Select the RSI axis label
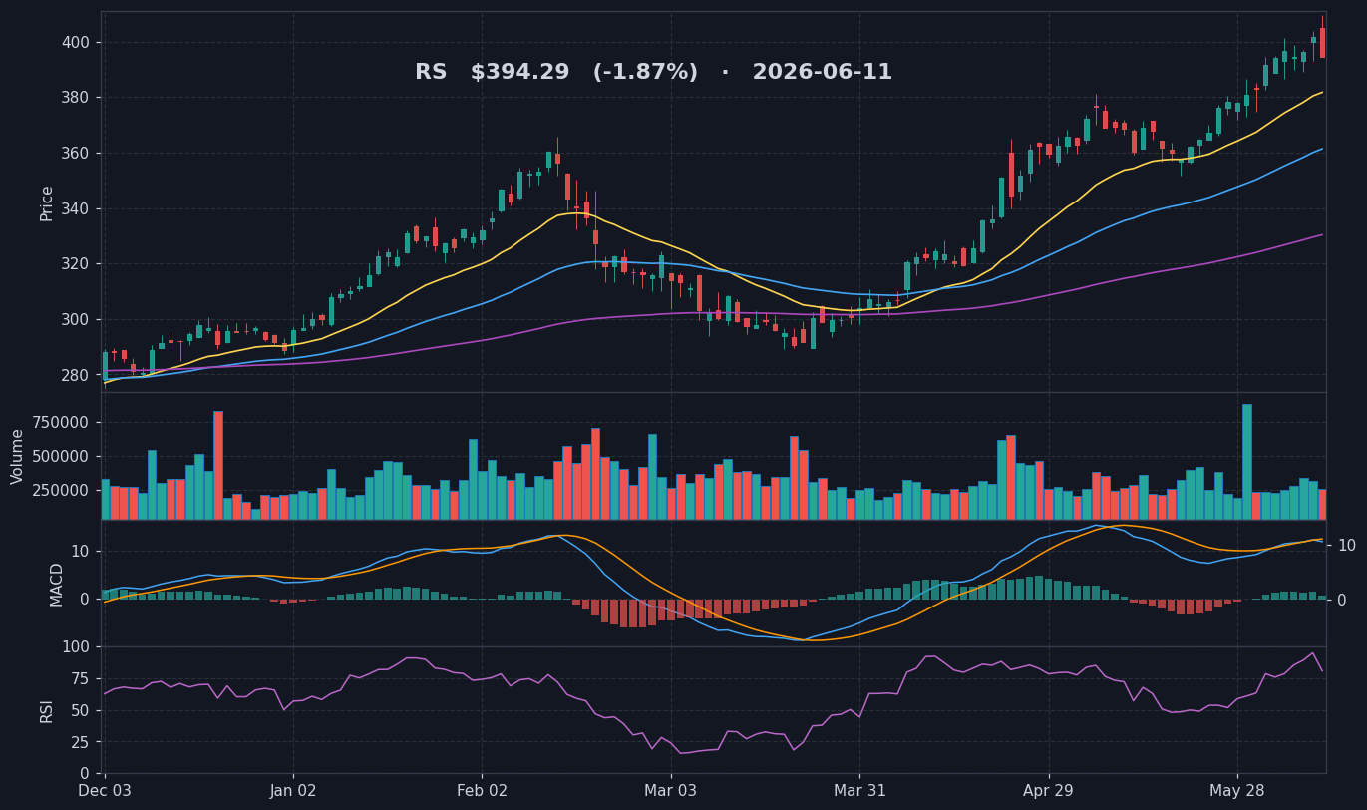 47,710
